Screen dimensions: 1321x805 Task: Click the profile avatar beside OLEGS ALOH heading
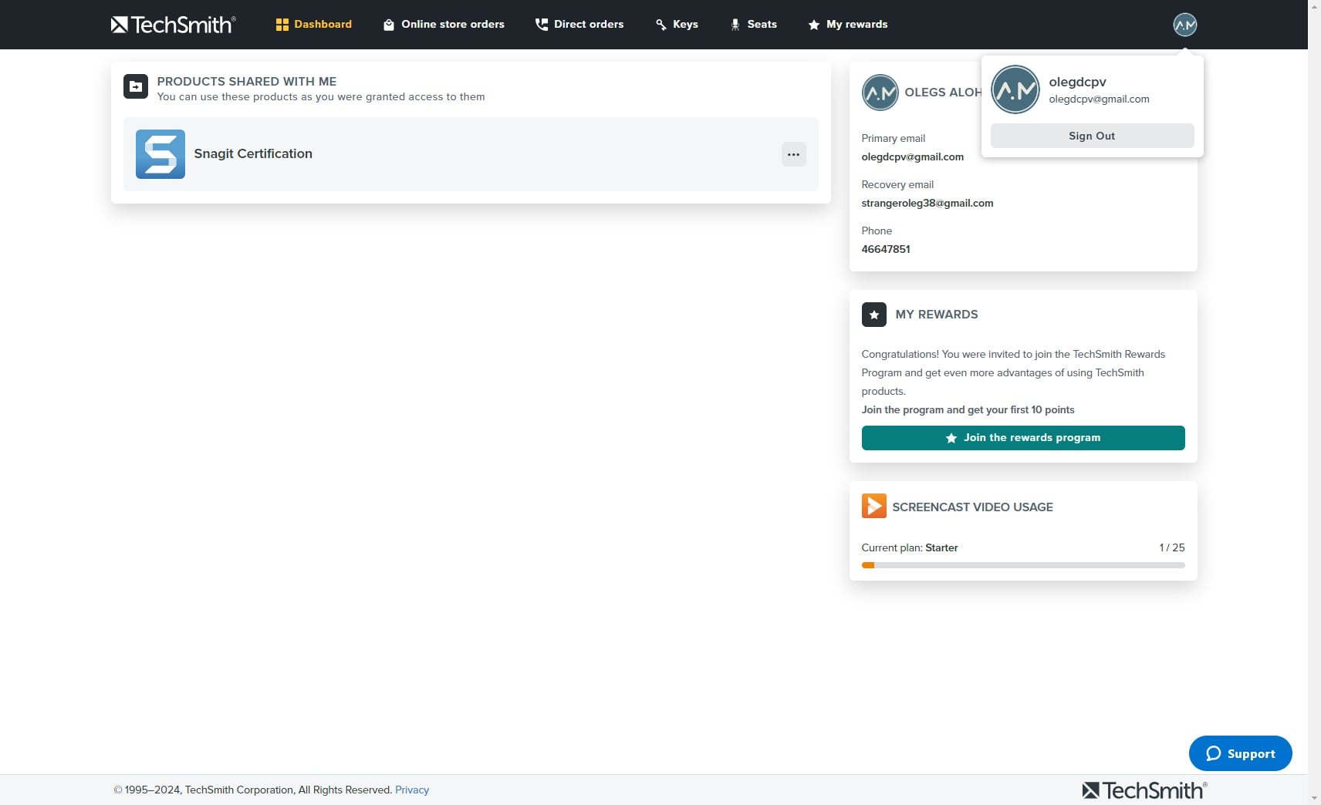pyautogui.click(x=880, y=93)
